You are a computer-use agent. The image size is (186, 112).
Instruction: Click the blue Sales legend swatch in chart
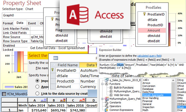[9, 87]
